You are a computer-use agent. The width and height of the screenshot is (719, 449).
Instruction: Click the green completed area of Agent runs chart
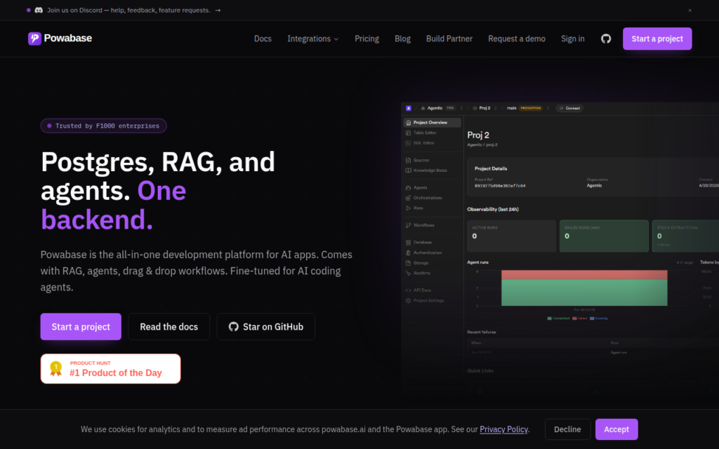coord(584,293)
